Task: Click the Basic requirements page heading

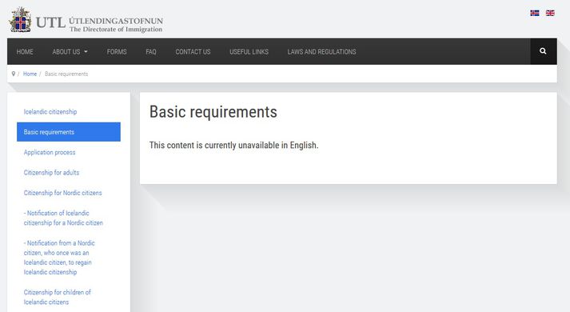Action: (x=213, y=112)
